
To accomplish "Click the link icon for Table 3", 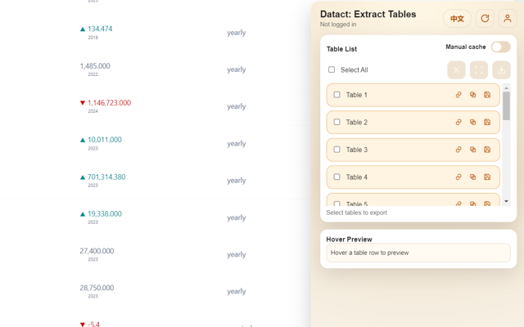I will [x=458, y=150].
